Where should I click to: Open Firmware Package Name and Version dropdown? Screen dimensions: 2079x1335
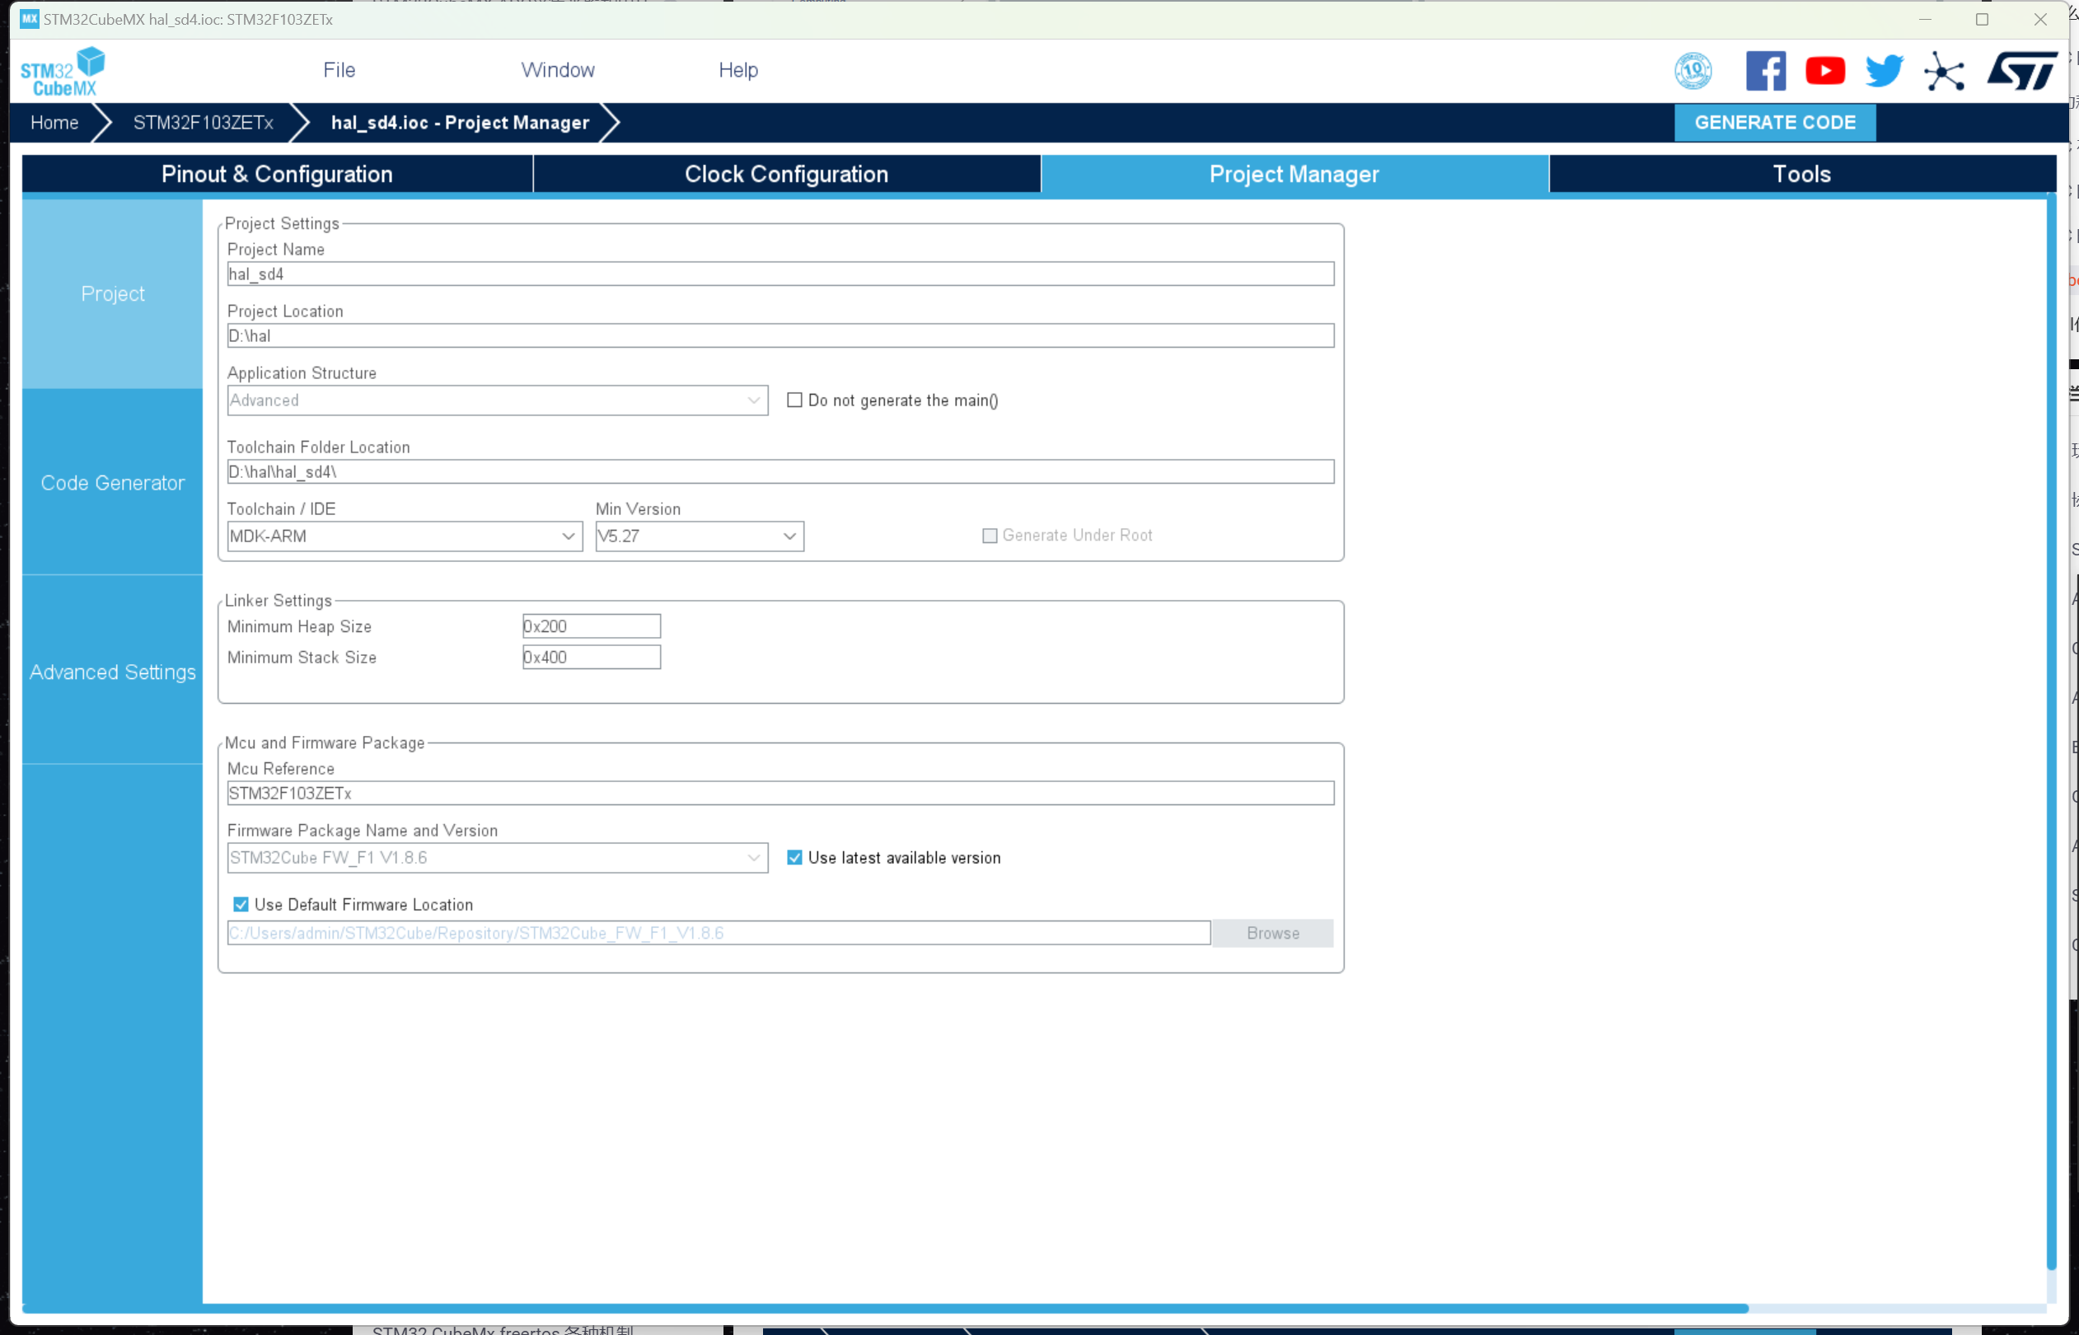(498, 857)
